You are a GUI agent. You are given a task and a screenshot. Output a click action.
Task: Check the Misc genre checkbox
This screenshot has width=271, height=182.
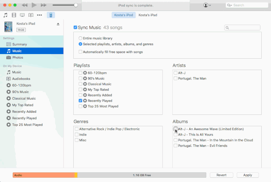tap(77, 140)
